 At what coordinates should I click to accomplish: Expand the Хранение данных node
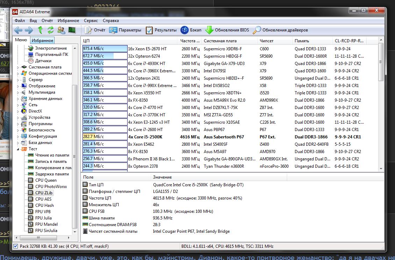pyautogui.click(x=18, y=99)
